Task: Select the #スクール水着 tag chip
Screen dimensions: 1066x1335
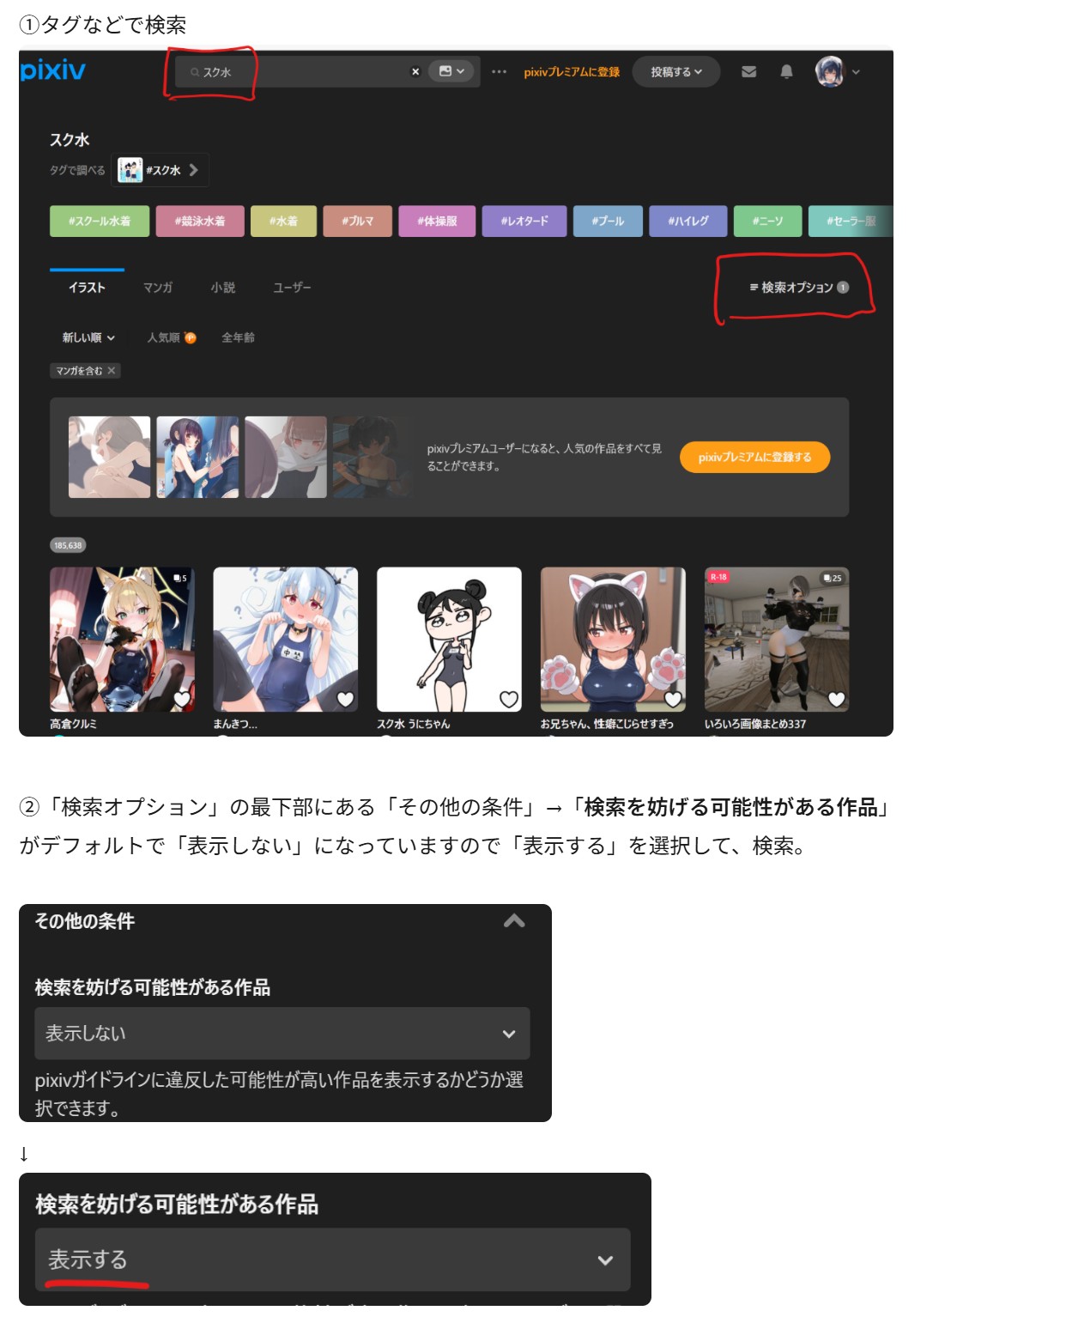Action: (x=100, y=221)
